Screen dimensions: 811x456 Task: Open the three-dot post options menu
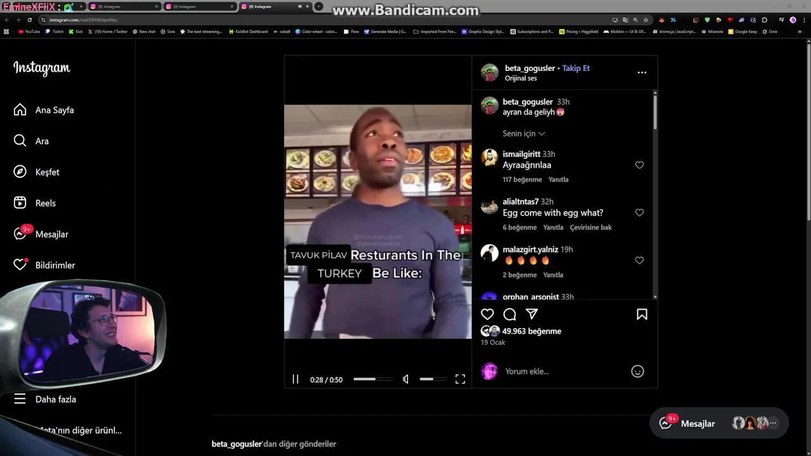pyautogui.click(x=642, y=72)
